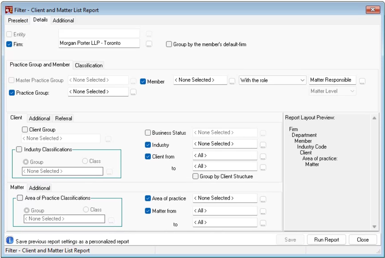Click the Member None Selected field
The width and height of the screenshot is (385, 258).
200,80
